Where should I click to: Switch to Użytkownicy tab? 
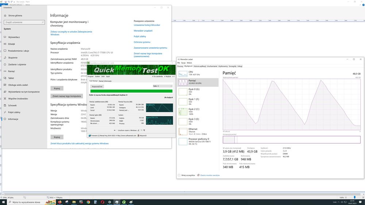(223, 66)
